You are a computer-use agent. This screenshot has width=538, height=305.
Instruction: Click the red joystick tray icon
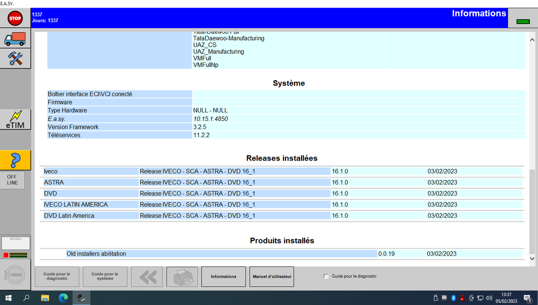(462, 298)
